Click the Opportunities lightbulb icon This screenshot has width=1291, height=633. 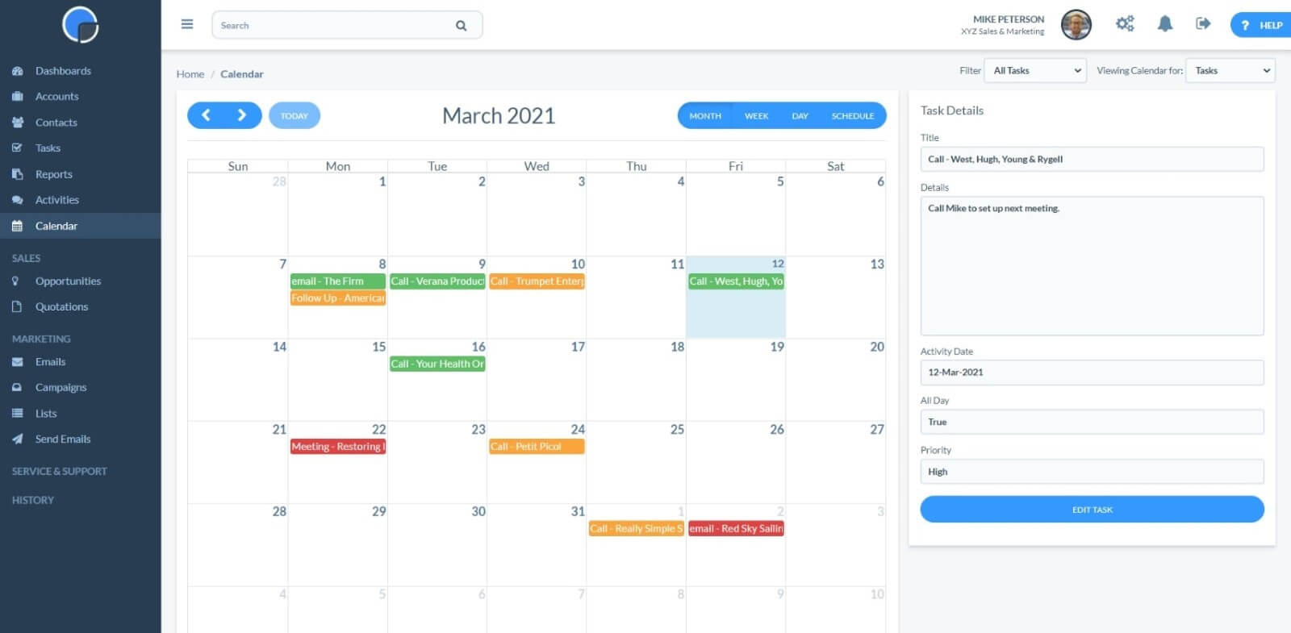click(15, 281)
